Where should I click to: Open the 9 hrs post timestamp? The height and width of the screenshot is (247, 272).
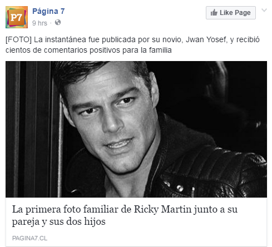tap(39, 23)
